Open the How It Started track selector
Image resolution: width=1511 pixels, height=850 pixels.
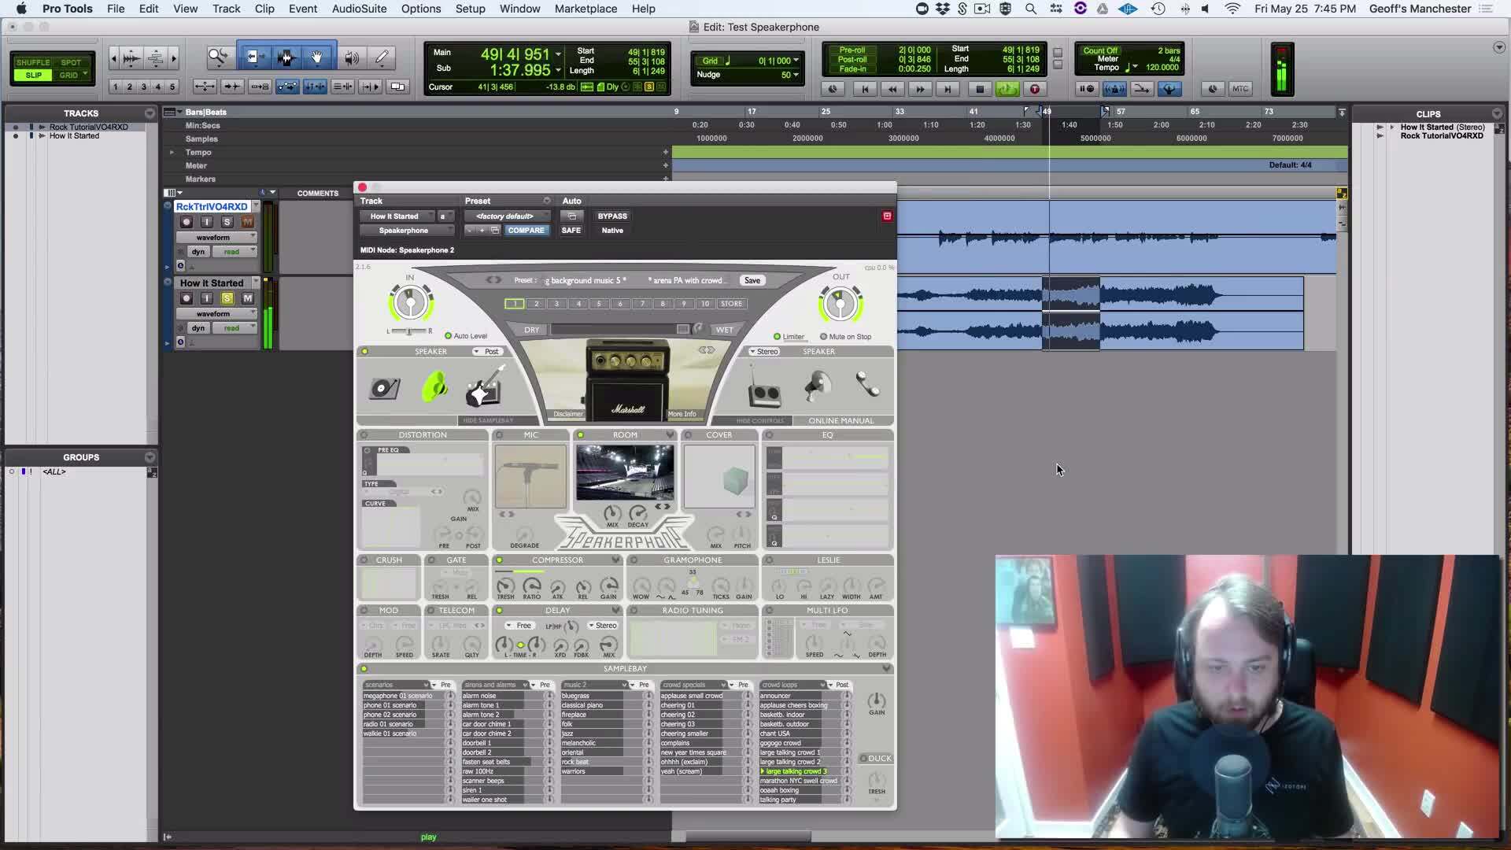(397, 216)
